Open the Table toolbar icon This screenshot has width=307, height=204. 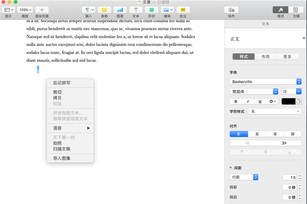click(x=104, y=10)
